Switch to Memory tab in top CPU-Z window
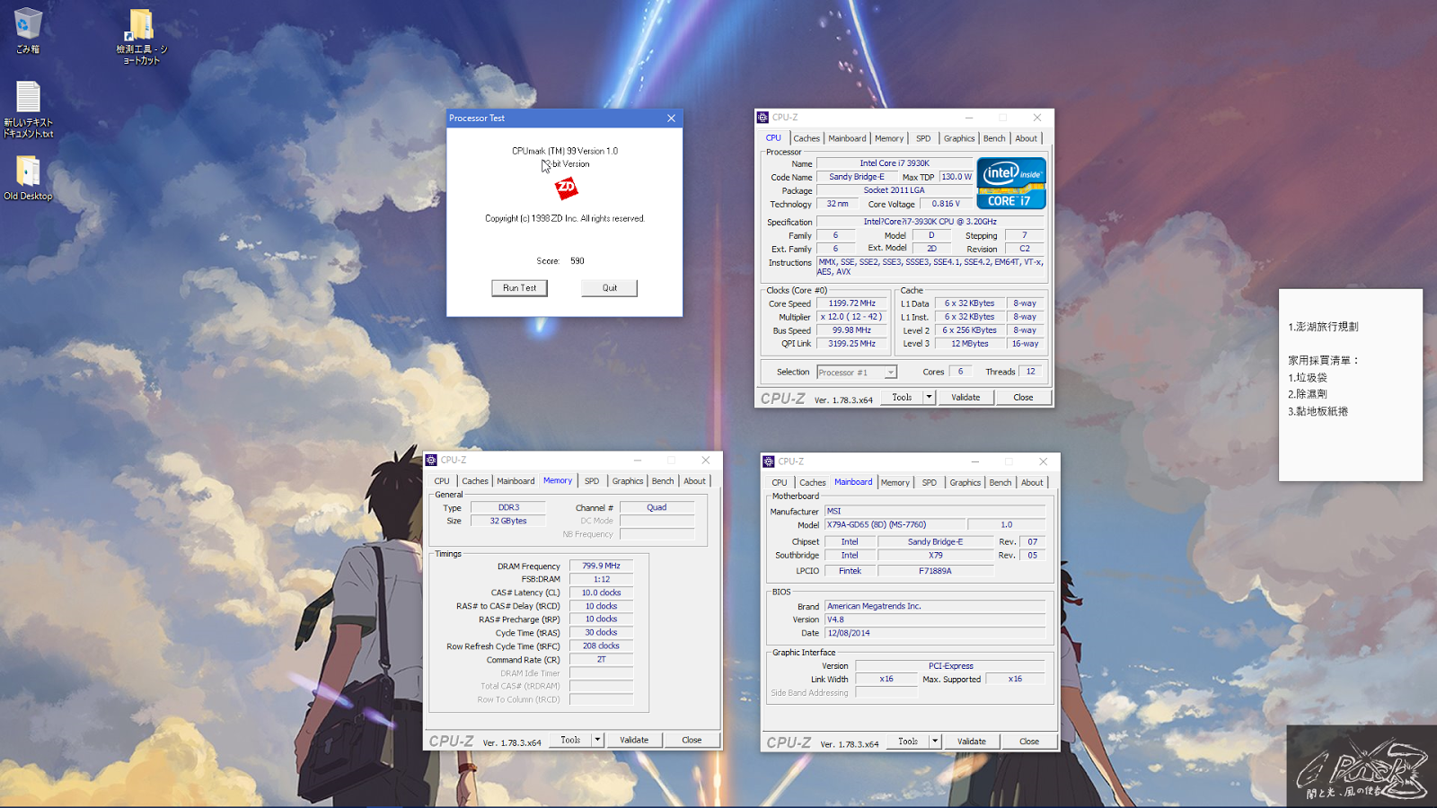 (x=889, y=138)
